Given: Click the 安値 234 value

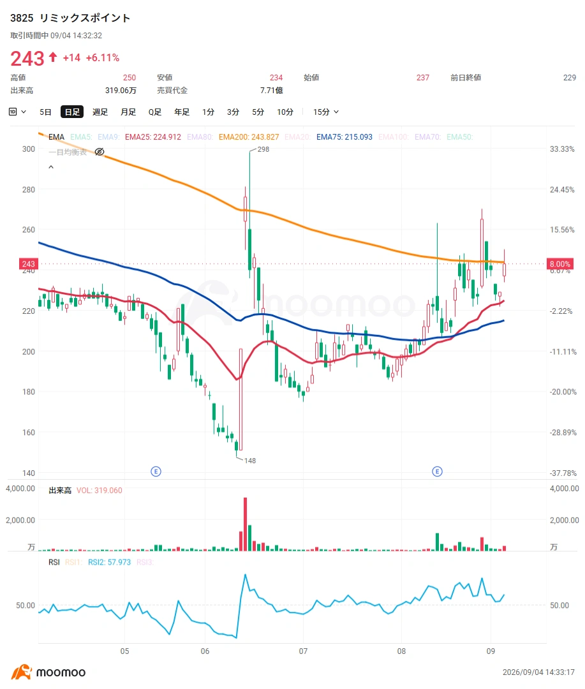Looking at the screenshot, I should click(276, 78).
